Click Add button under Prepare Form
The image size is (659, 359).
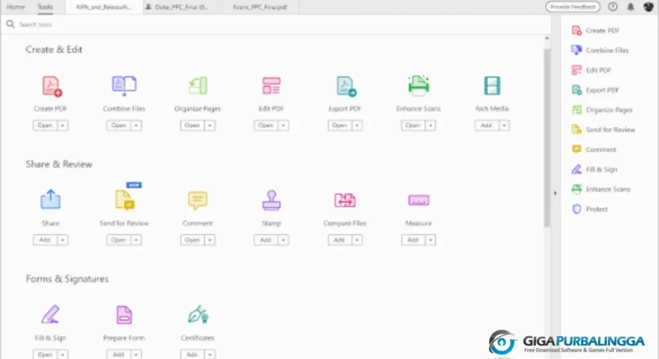click(118, 355)
